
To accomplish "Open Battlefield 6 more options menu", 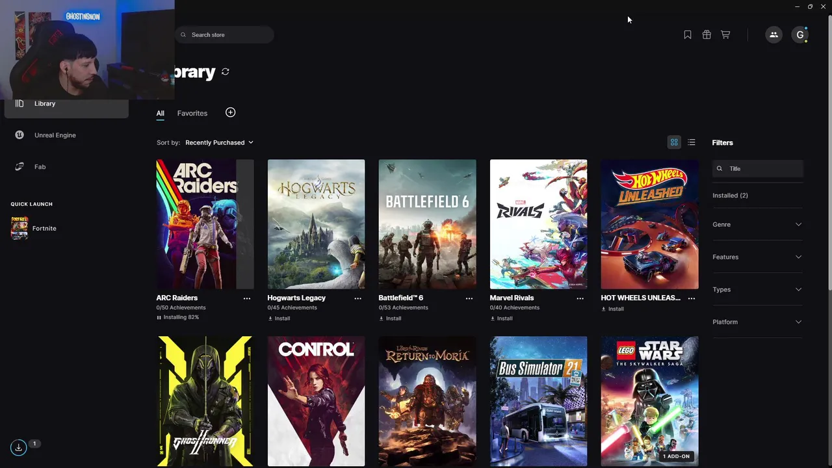I will (x=469, y=298).
